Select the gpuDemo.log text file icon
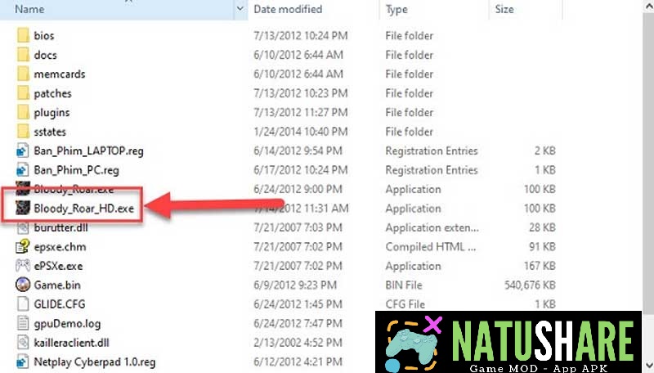654x373 pixels. click(x=23, y=323)
